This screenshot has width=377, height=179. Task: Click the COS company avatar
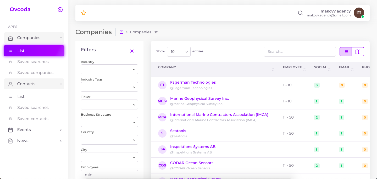point(162,165)
